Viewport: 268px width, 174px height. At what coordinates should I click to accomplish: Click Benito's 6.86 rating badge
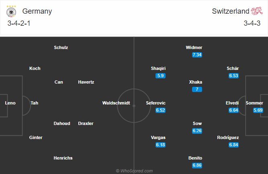197,165
